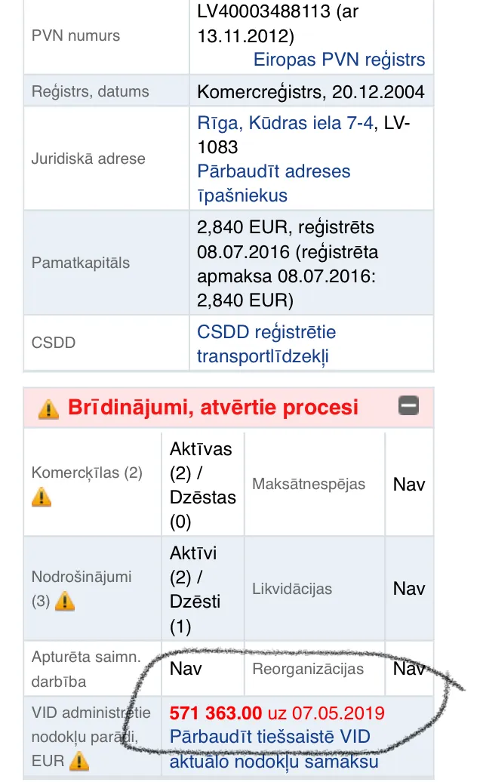Screen dimensions: 483x782
Task: Click Aktīvas (2) / Dzēstas (0) cell
Action: tap(202, 485)
